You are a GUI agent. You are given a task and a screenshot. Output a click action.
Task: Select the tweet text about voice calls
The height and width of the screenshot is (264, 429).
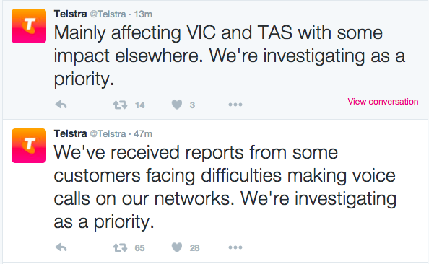[225, 187]
